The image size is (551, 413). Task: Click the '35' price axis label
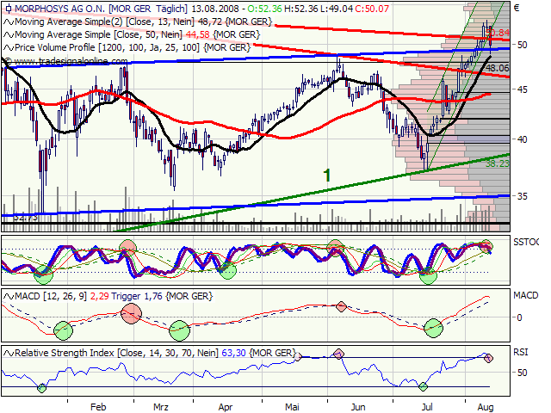click(523, 196)
